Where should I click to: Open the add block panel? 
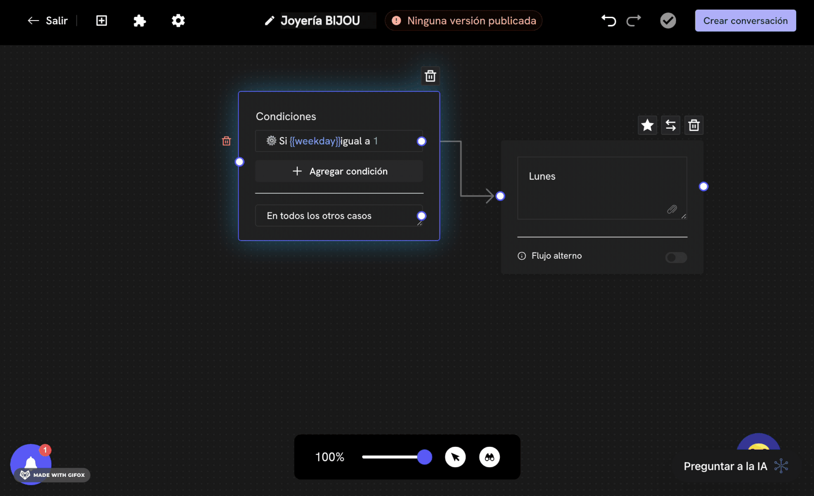101,21
